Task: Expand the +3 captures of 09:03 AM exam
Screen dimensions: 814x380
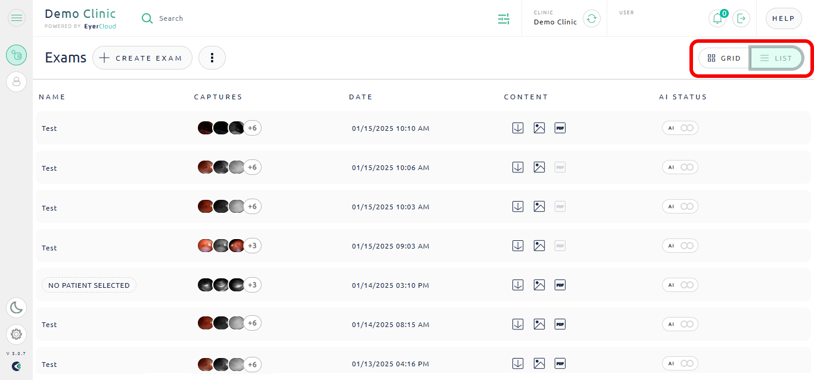Action: point(252,246)
